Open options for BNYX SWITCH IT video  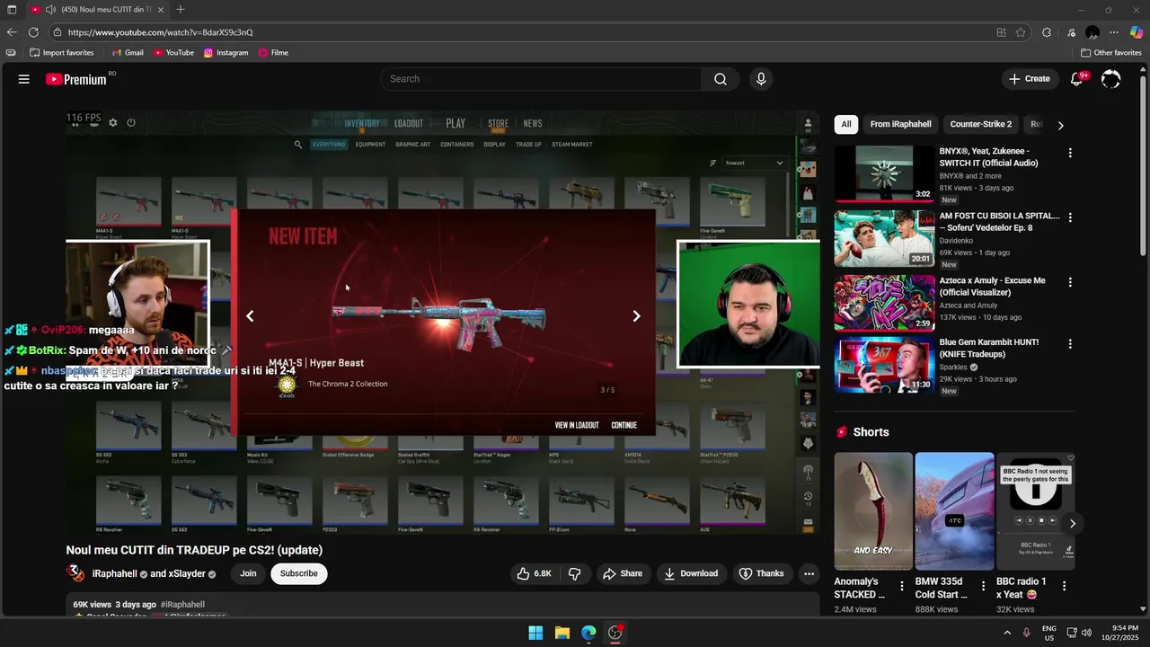(1069, 153)
